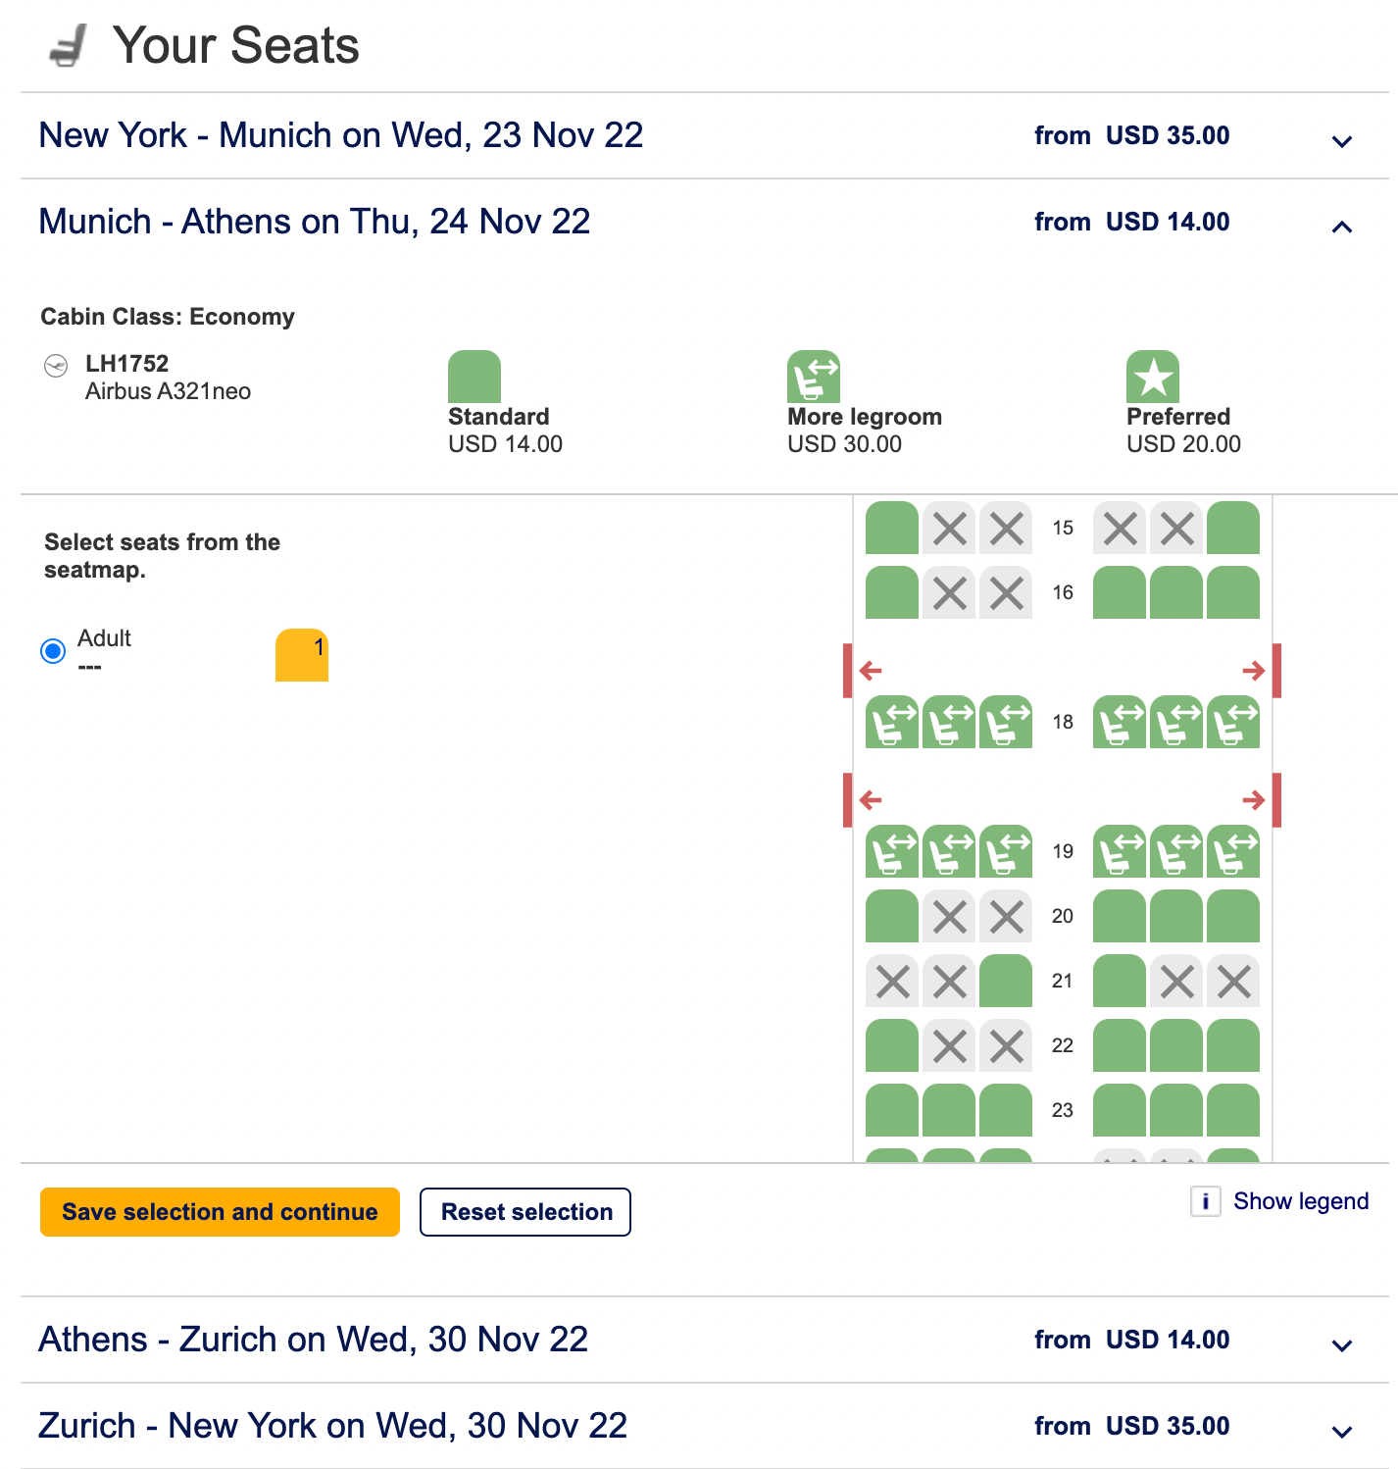Image resolution: width=1398 pixels, height=1469 pixels.
Task: Click Reset selection
Action: pyautogui.click(x=525, y=1212)
